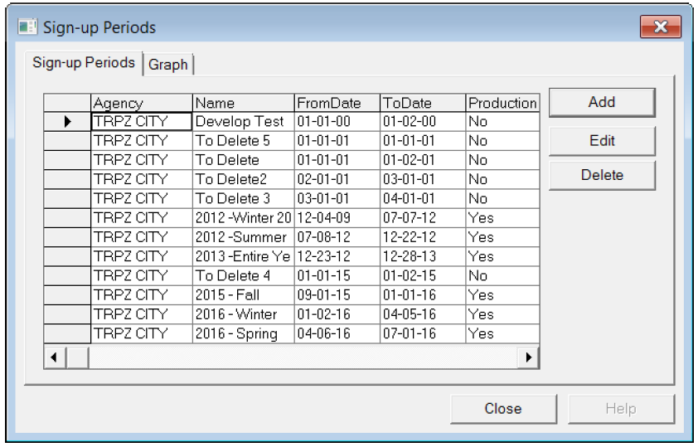The width and height of the screenshot is (698, 447).
Task: Click the row selector for To Delete 4
Action: point(67,275)
